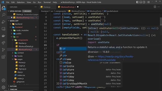The image size is (162, 91).
Task: Open the Live Share view icon
Action: [3, 43]
